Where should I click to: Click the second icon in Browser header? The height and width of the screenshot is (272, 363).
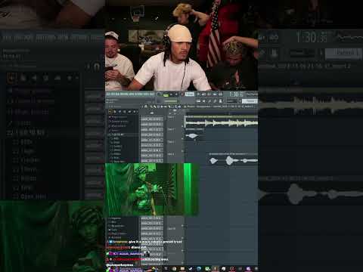point(114,111)
